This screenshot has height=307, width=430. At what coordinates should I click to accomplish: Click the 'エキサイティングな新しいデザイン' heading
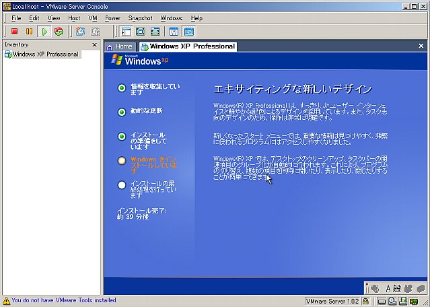click(292, 89)
